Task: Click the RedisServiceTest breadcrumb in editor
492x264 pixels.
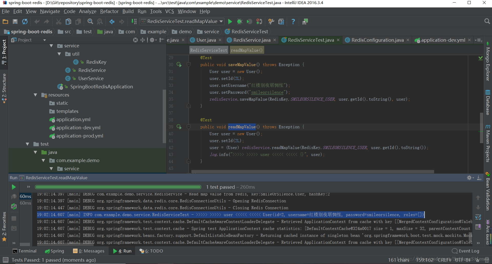Action: pyautogui.click(x=209, y=50)
